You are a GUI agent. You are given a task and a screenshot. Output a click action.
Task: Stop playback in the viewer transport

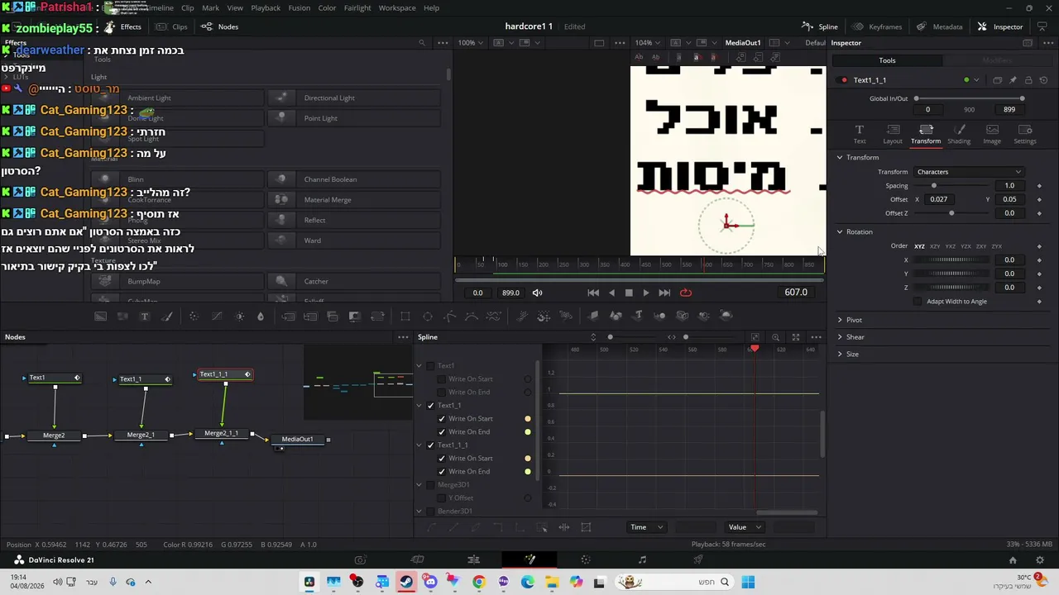pyautogui.click(x=629, y=293)
